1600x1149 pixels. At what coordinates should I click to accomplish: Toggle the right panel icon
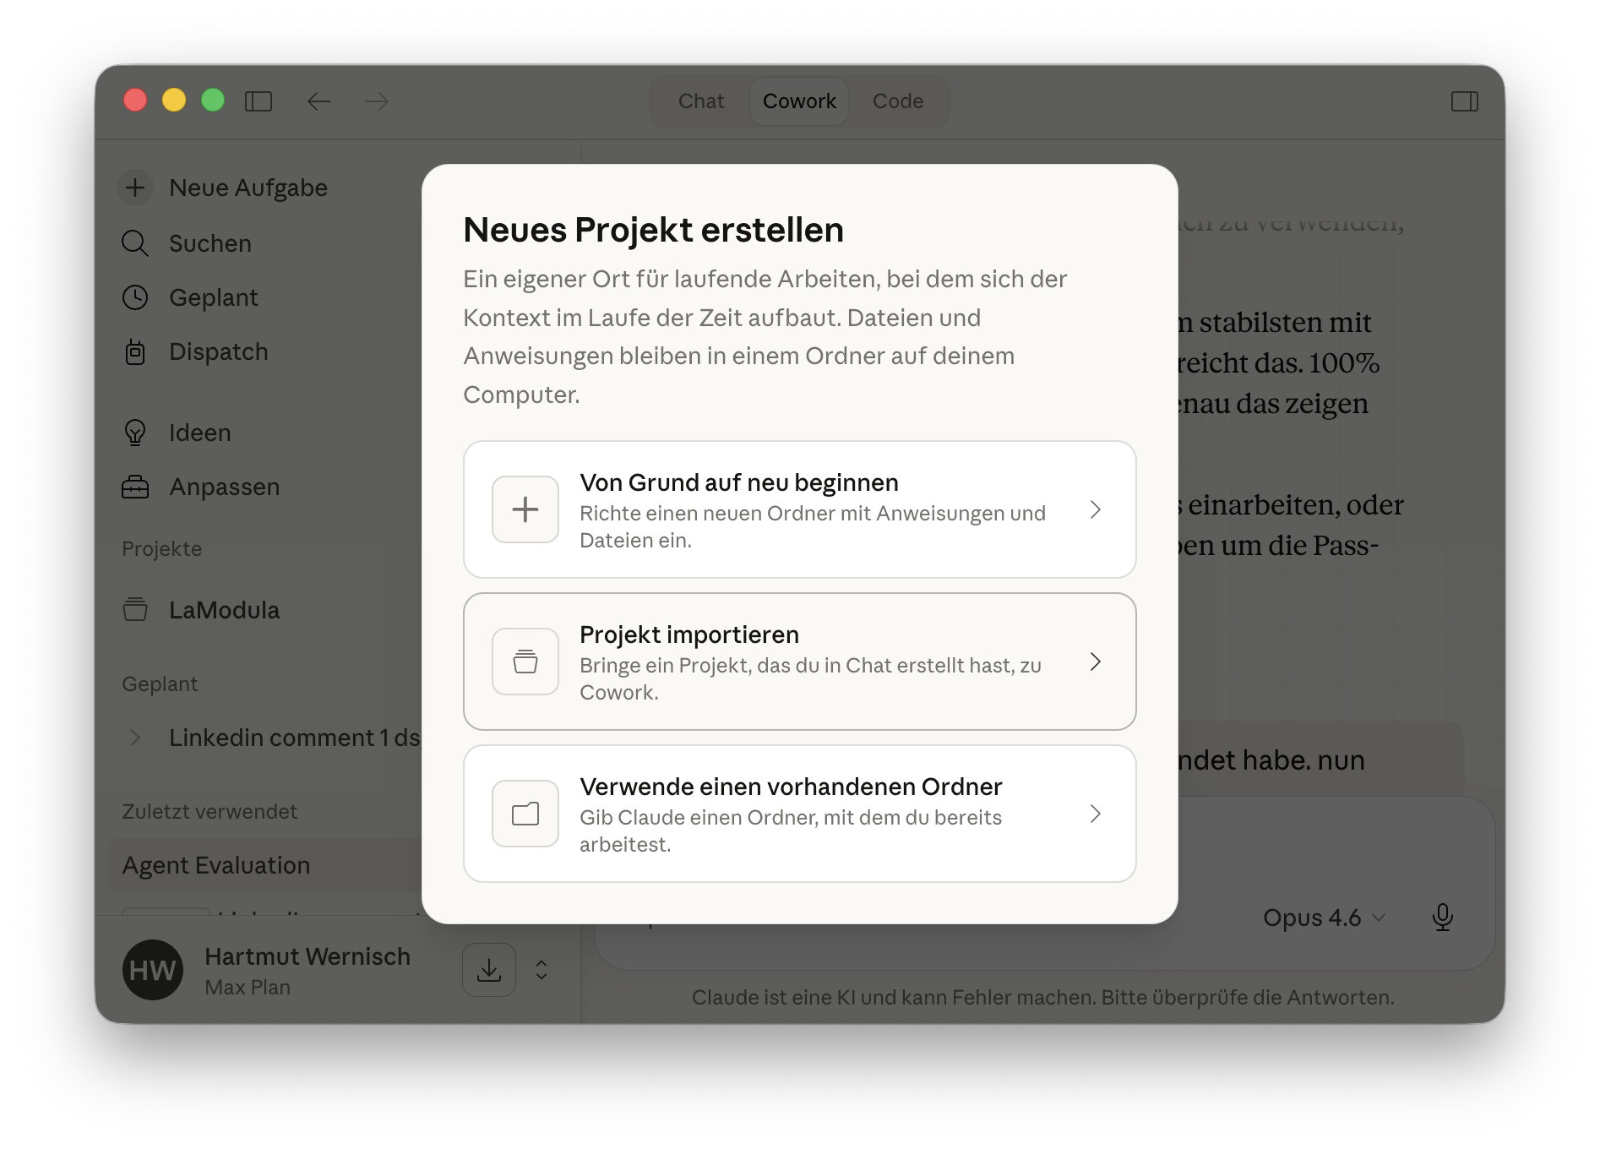1466,101
